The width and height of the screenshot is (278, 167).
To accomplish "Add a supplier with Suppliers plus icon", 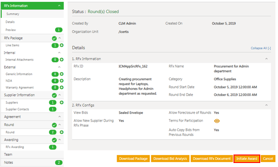I will [x=61, y=102].
